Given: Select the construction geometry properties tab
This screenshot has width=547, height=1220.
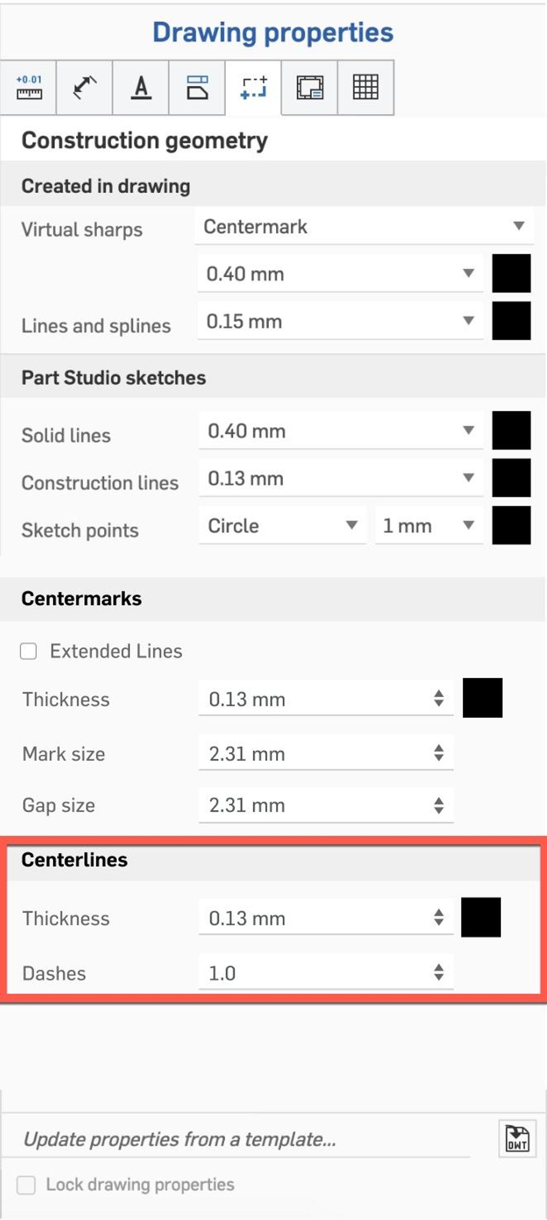Looking at the screenshot, I should [253, 87].
